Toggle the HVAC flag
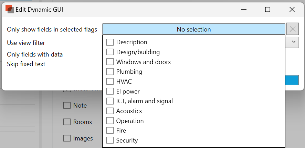 pyautogui.click(x=110, y=82)
